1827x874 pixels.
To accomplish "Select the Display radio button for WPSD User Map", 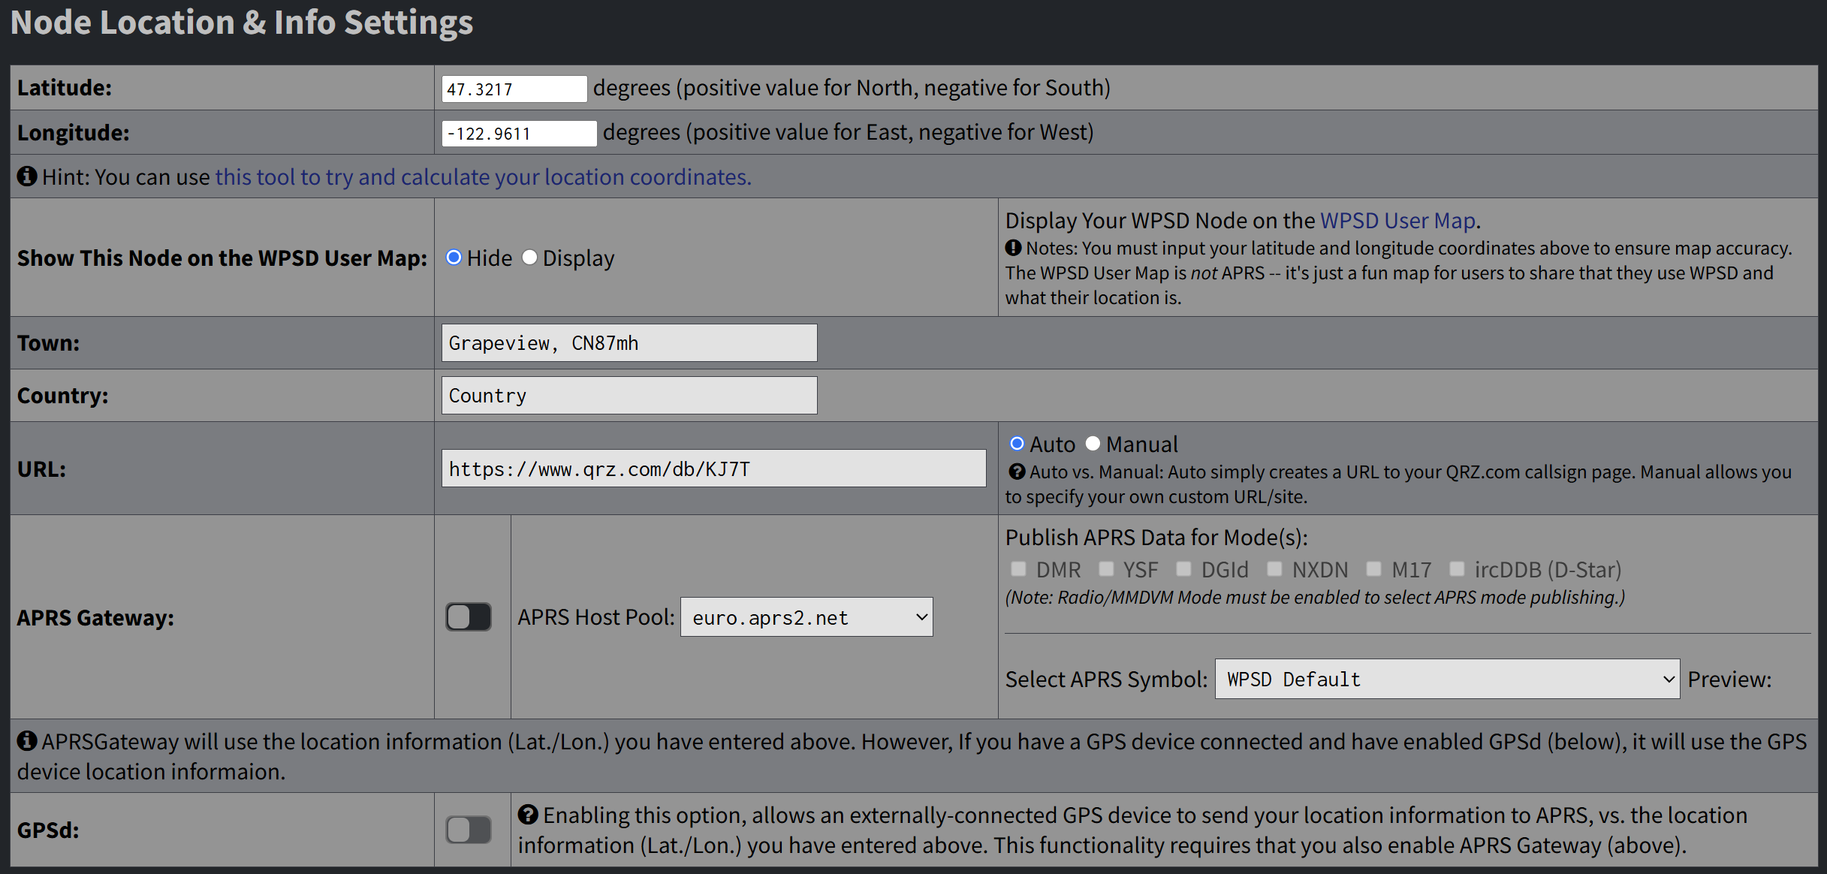I will coord(530,258).
